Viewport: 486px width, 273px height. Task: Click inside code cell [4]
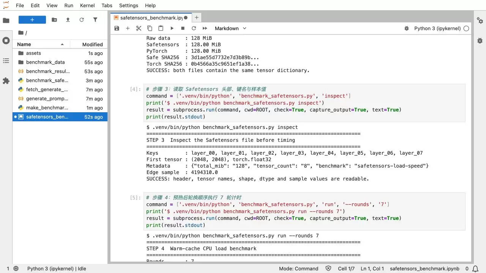coord(304,103)
